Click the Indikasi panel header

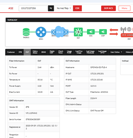127,61
